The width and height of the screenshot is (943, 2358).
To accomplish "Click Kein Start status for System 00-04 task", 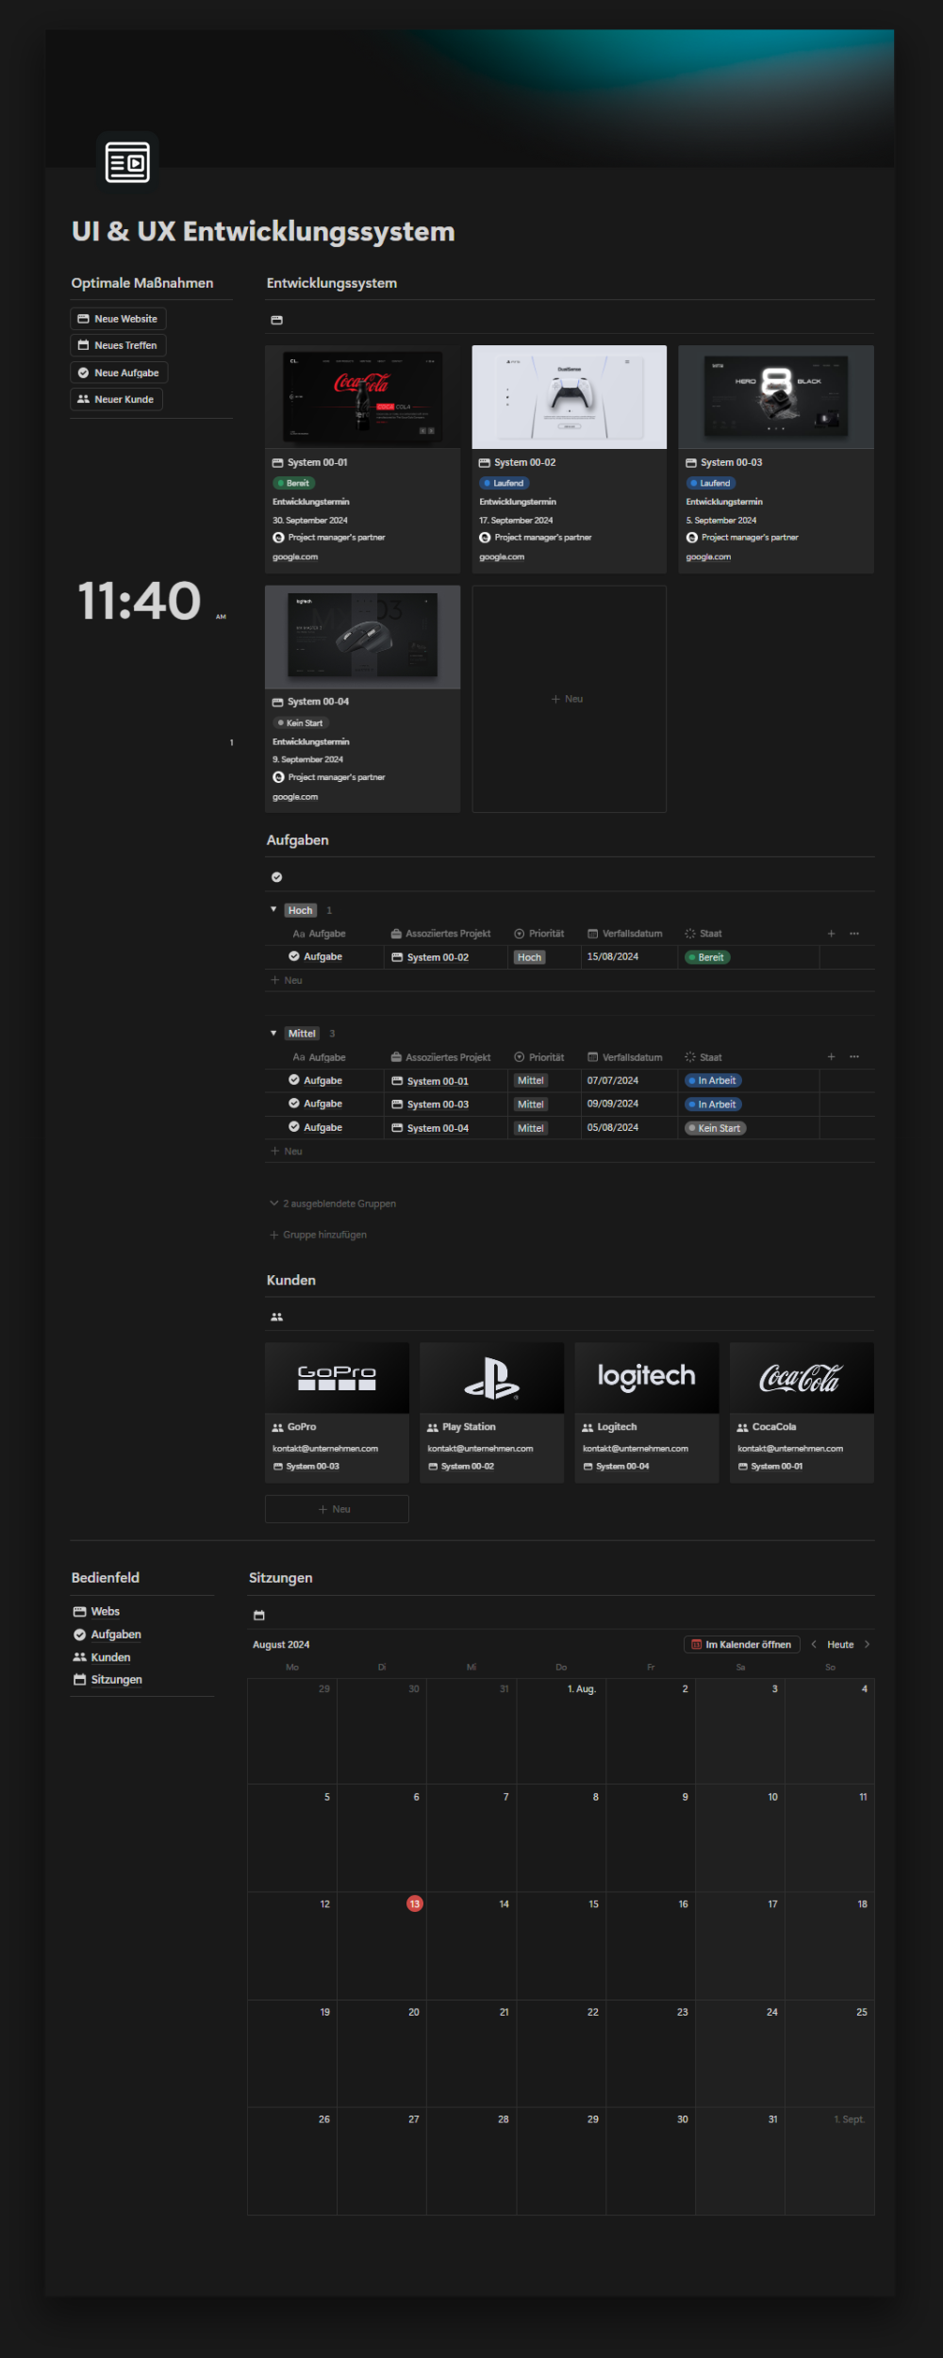I will [x=716, y=1128].
